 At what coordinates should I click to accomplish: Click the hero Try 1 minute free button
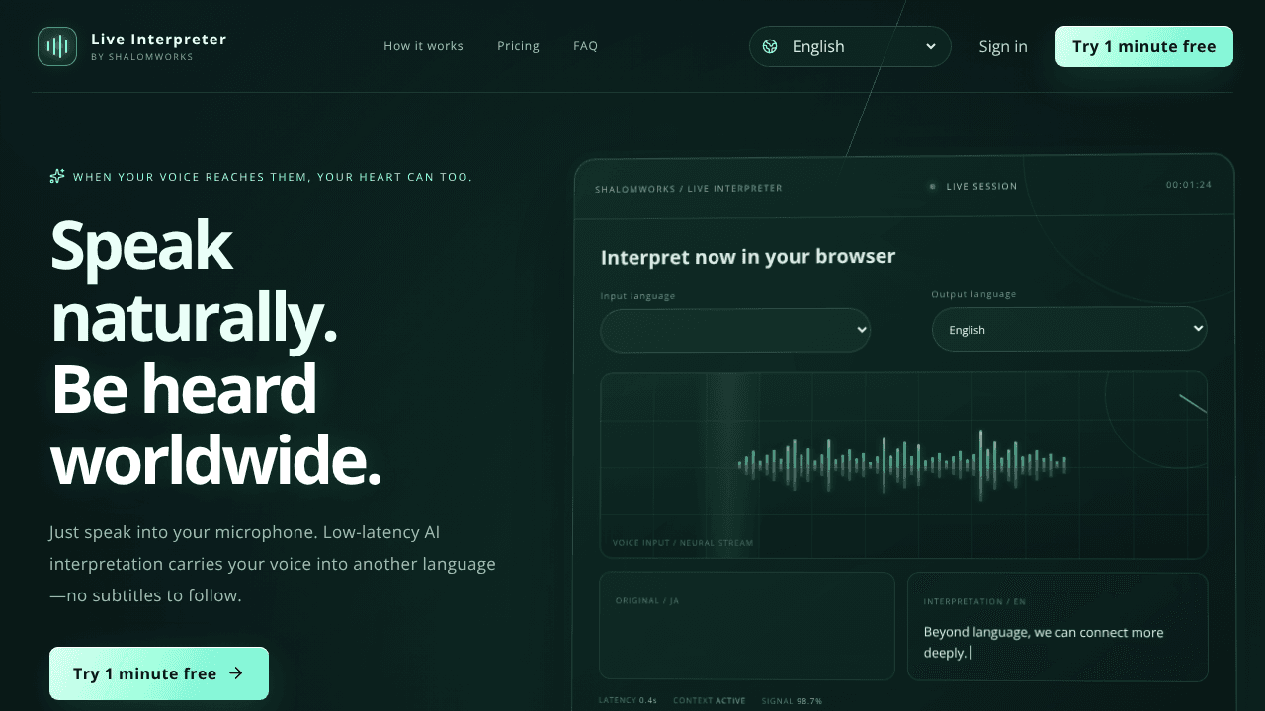point(159,673)
